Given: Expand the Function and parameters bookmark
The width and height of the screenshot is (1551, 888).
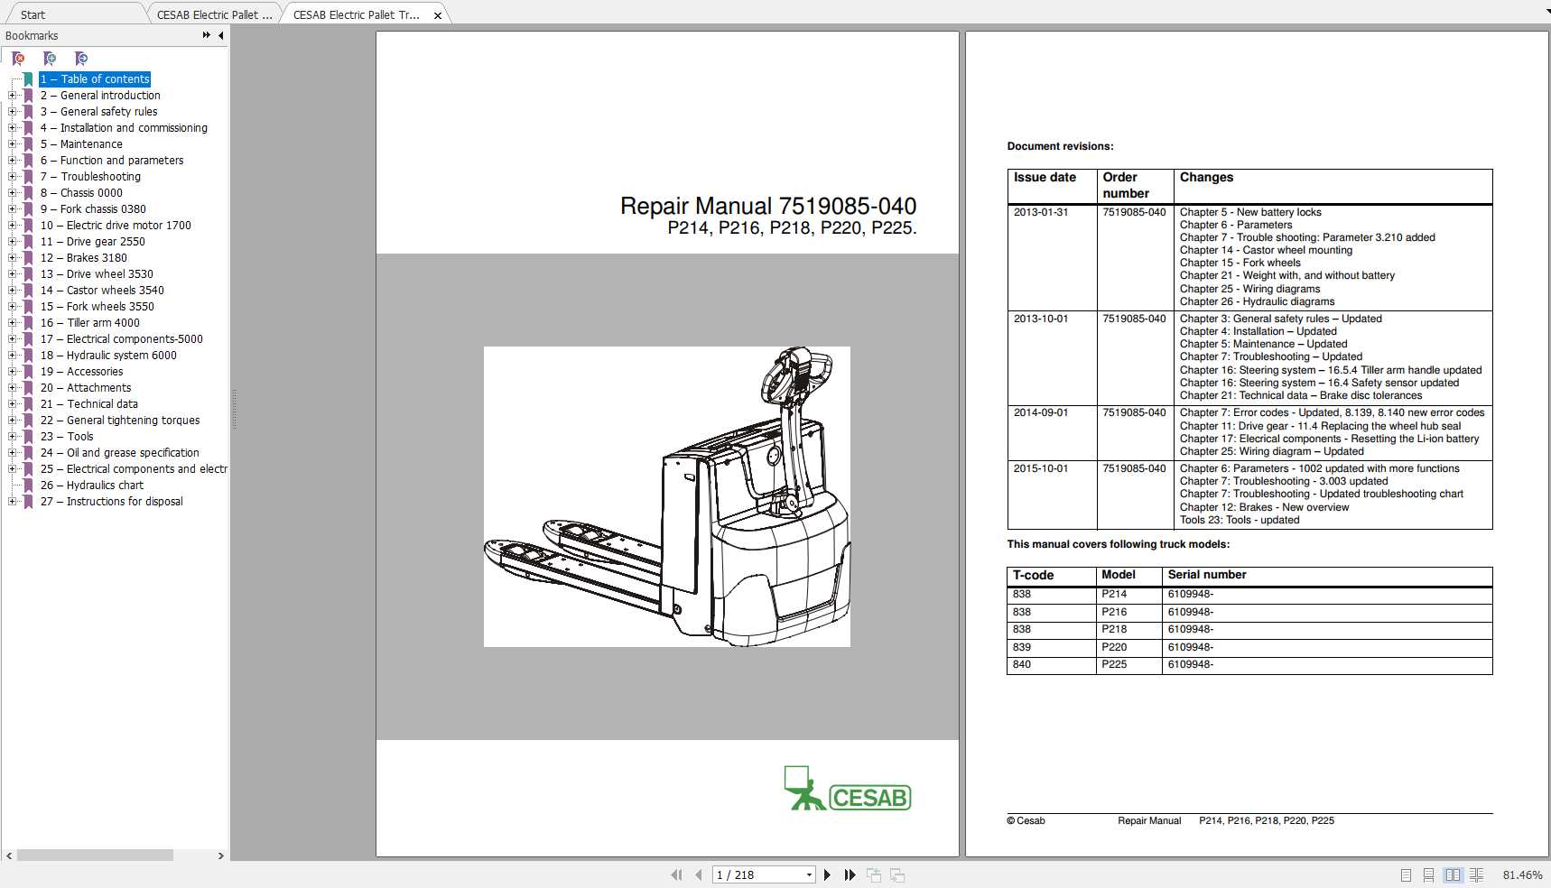Looking at the screenshot, I should click(x=13, y=161).
